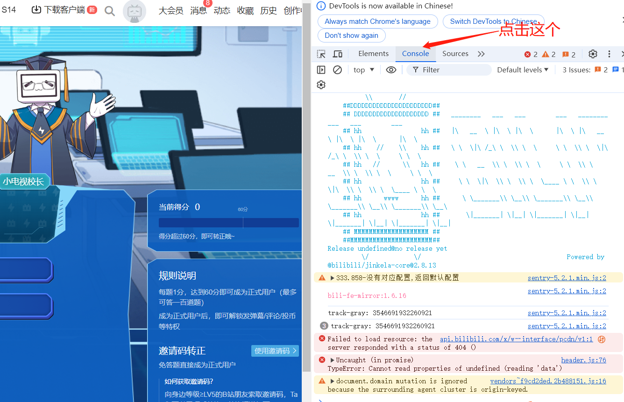
Task: Switch to the Elements tab
Action: [373, 54]
